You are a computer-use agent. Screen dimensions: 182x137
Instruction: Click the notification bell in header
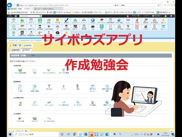tap(128, 16)
